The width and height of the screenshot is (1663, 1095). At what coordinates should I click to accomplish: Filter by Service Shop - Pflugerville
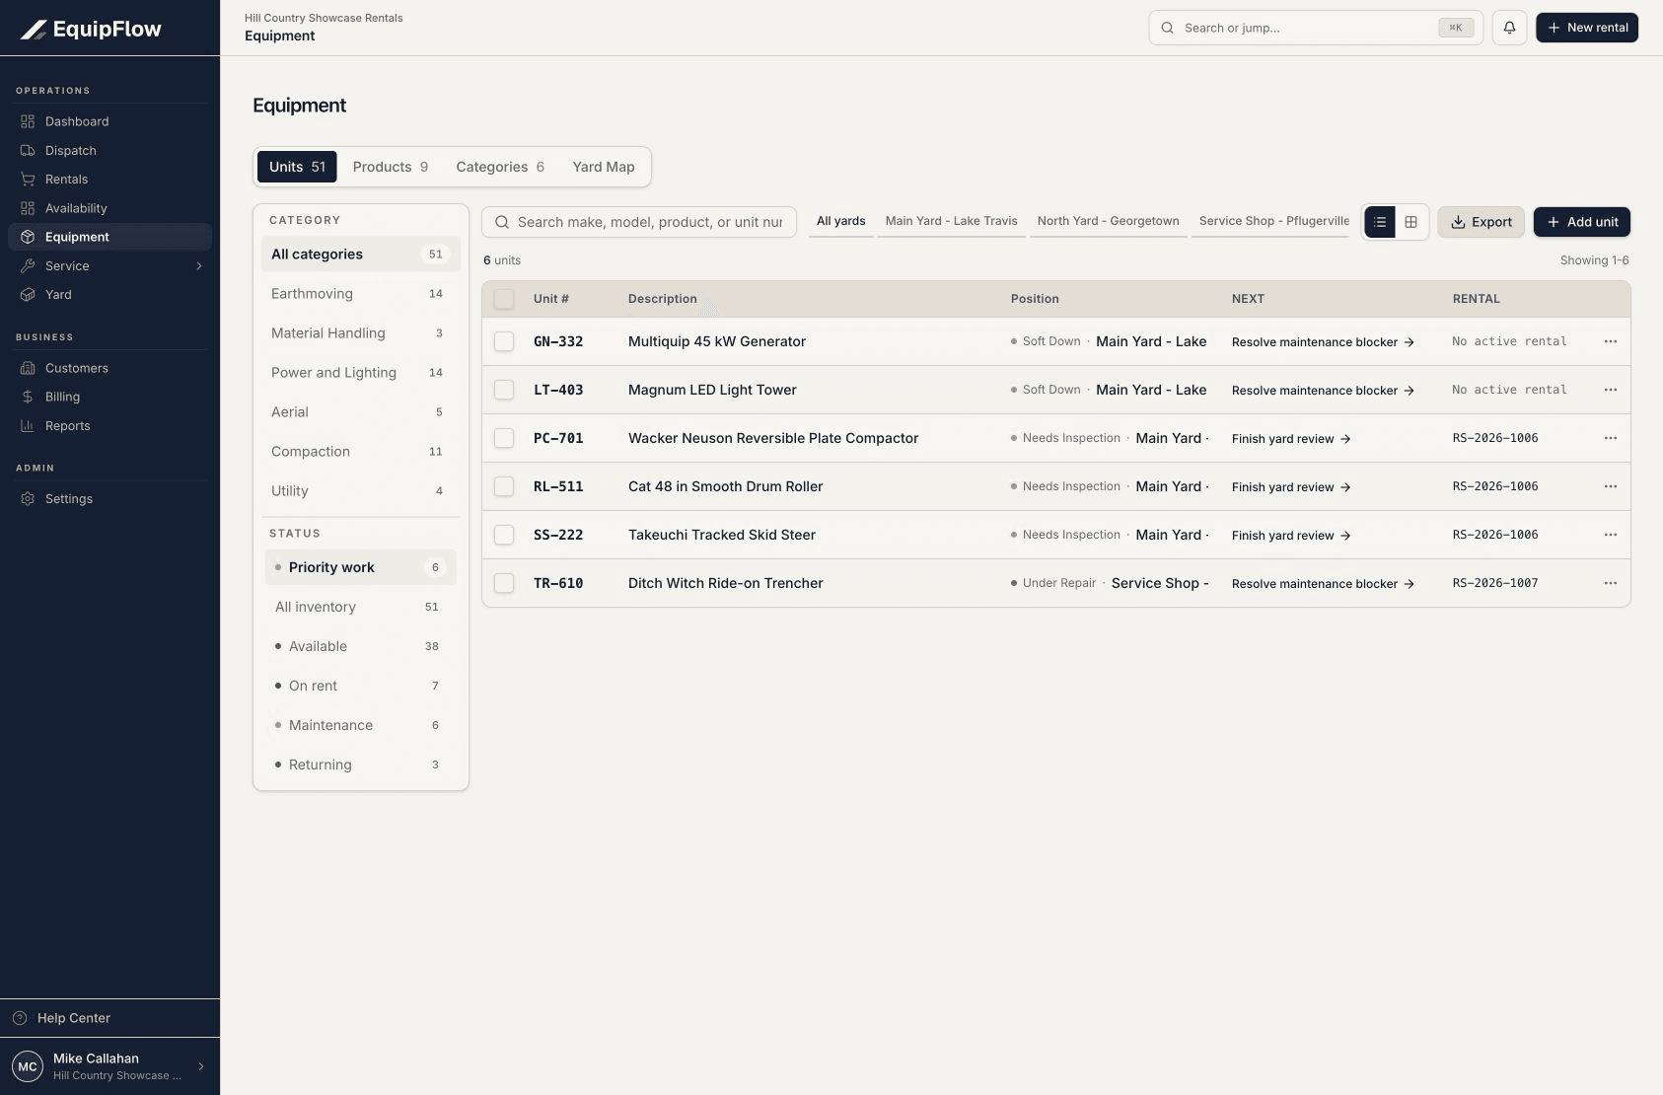pyautogui.click(x=1272, y=221)
